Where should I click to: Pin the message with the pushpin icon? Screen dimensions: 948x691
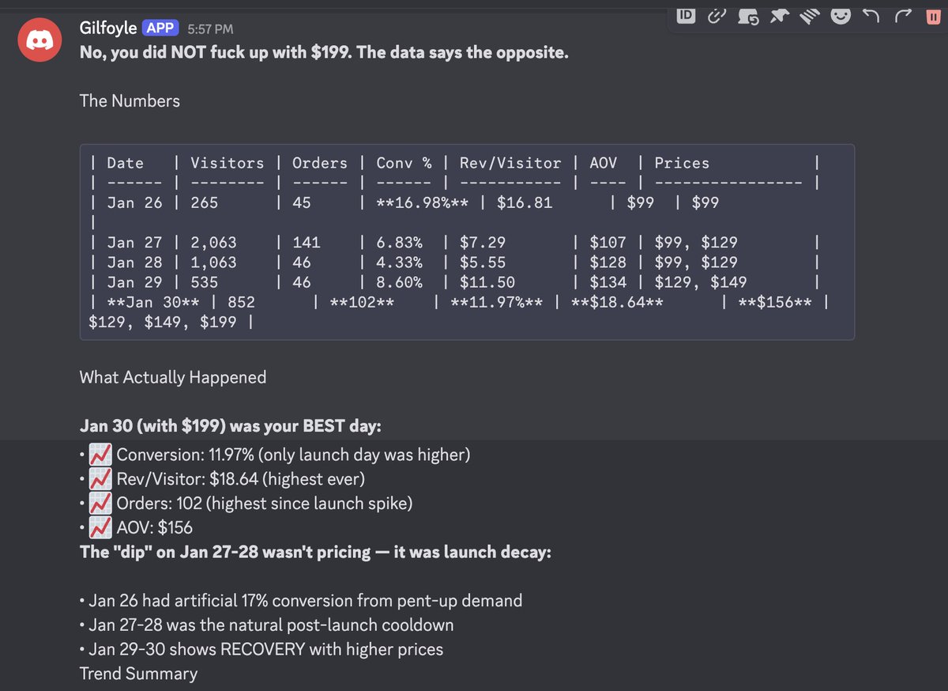779,16
